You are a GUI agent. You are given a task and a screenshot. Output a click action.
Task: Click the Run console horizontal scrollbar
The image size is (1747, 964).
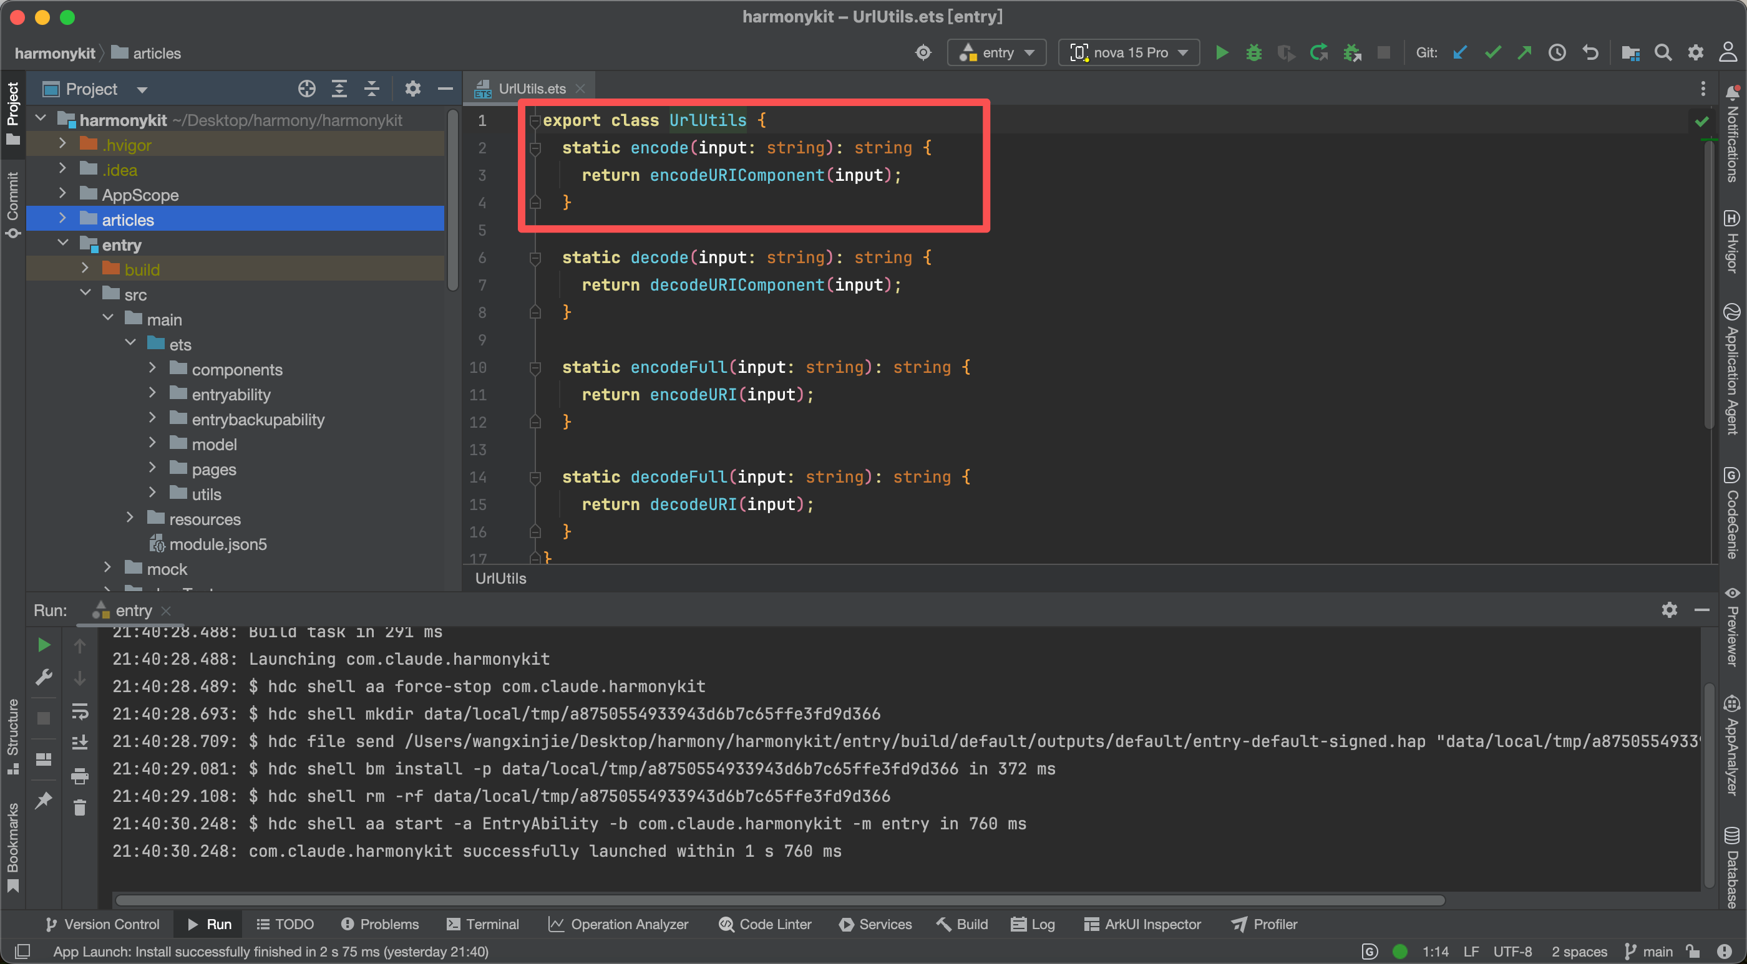(x=780, y=900)
